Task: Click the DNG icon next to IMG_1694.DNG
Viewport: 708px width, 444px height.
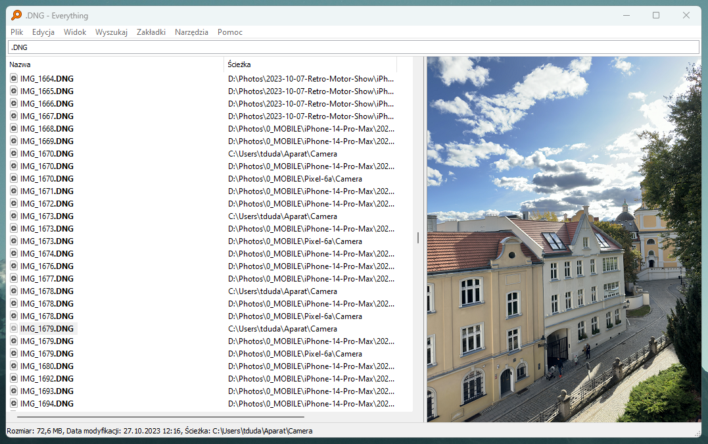Action: (x=13, y=403)
